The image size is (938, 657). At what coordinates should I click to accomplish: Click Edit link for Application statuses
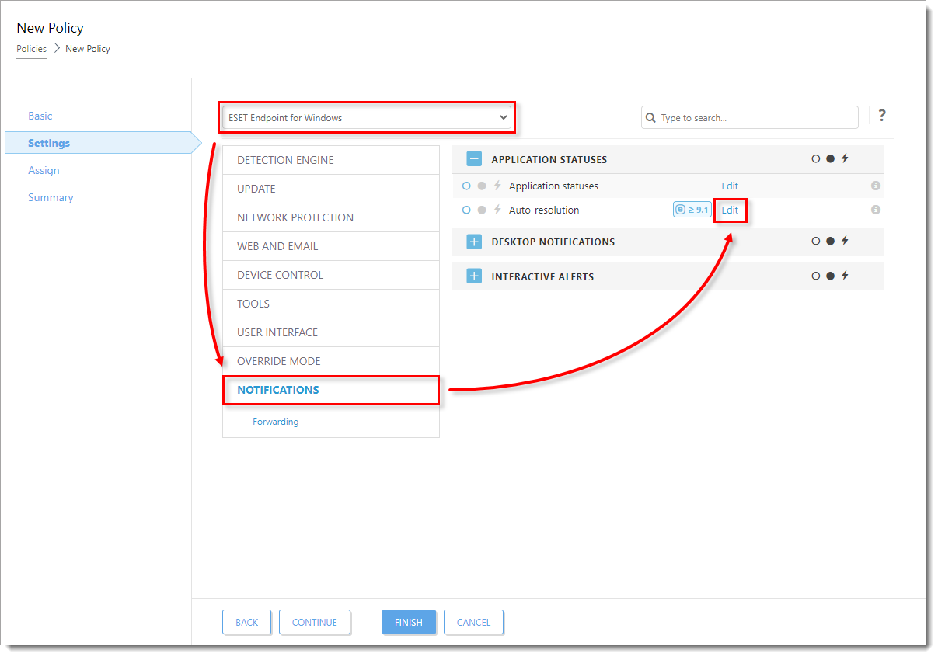coord(730,186)
